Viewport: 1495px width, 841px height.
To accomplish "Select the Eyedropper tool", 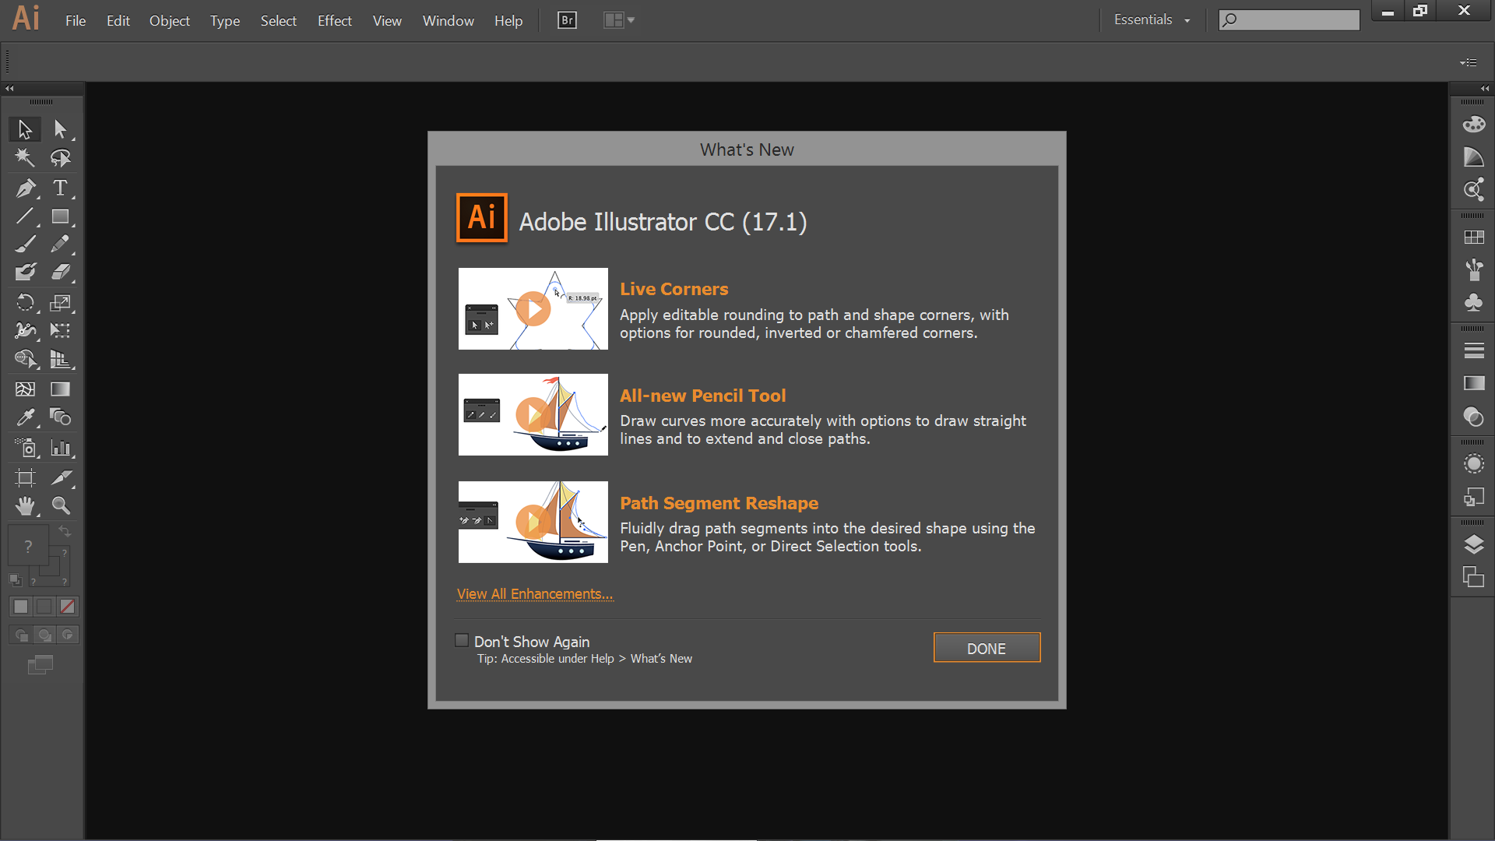I will pos(25,418).
